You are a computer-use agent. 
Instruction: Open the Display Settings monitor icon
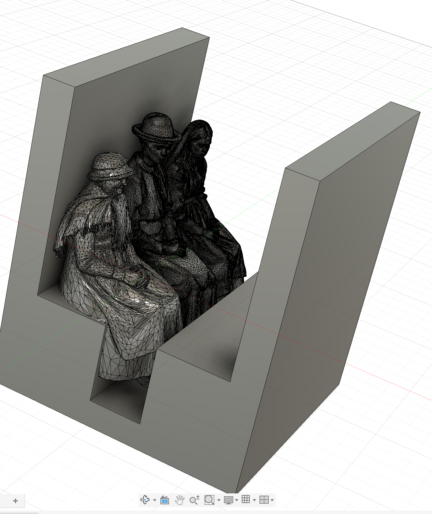pyautogui.click(x=229, y=500)
